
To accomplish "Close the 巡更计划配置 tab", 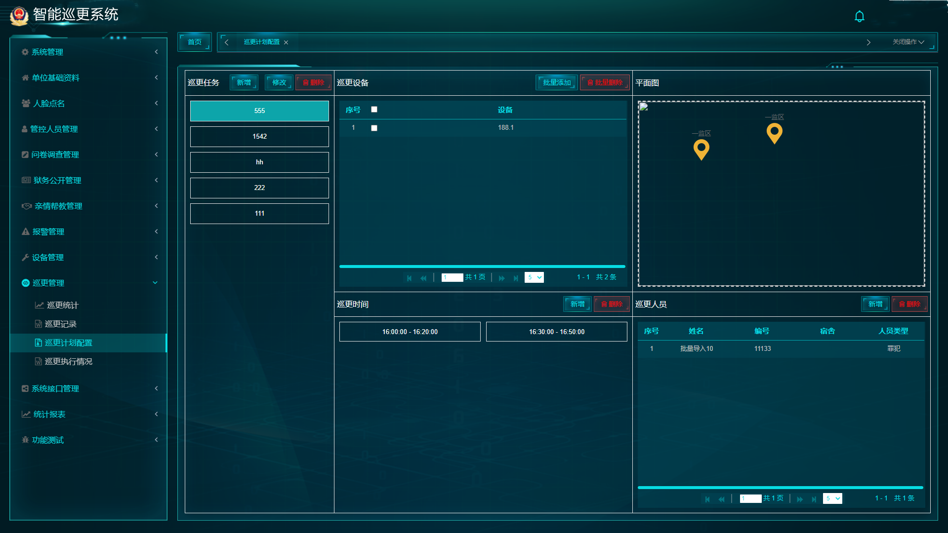I will click(286, 42).
